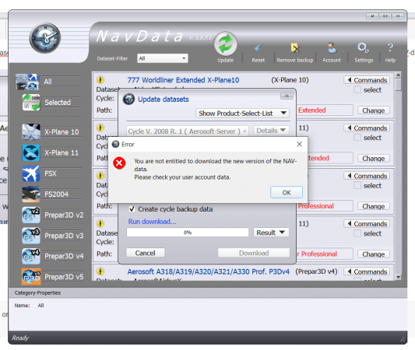Select the Prepar3D v3 icon
415x350 pixels.
pos(31,236)
